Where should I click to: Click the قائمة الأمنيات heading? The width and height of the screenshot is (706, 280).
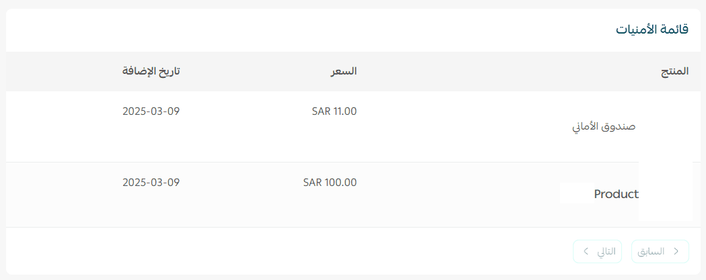[x=652, y=30]
